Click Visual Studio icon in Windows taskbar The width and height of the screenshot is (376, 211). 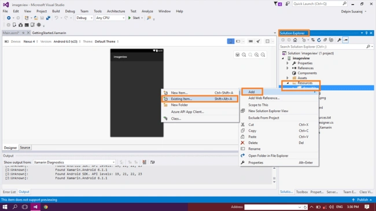point(35,207)
